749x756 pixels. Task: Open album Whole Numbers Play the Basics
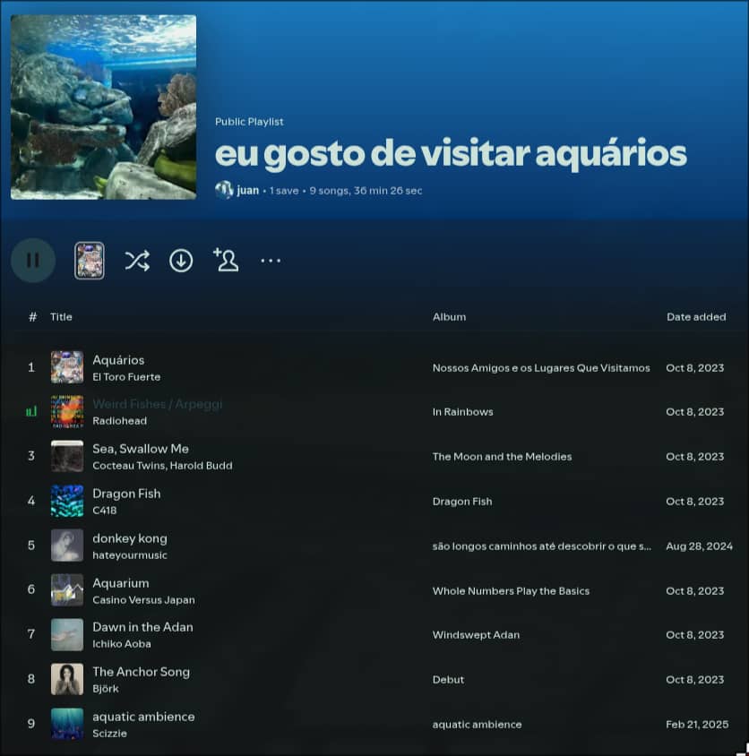[511, 591]
